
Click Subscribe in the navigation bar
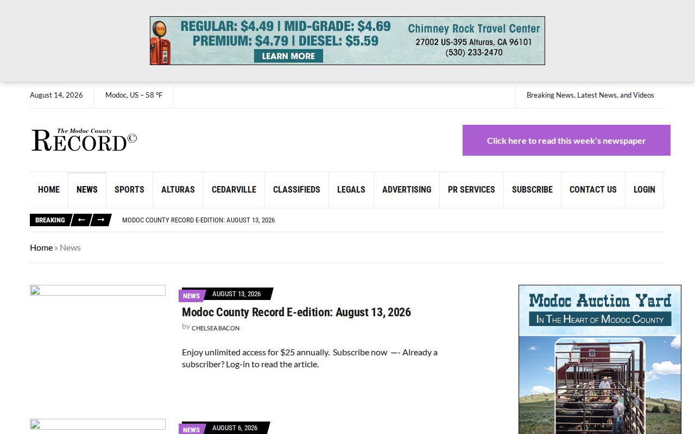tap(532, 190)
